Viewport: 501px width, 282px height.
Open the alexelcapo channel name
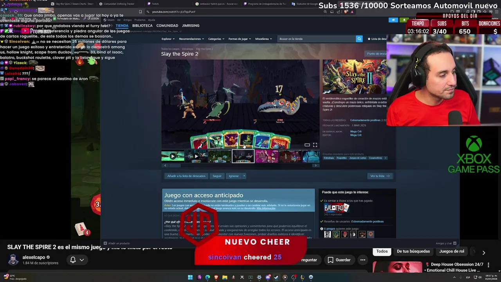click(34, 257)
